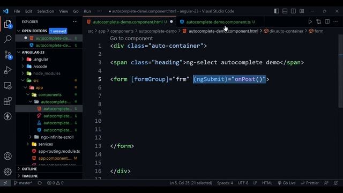Split the editor right

click(x=327, y=21)
